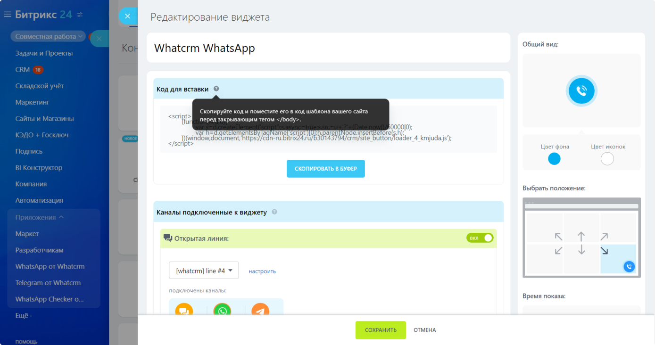Expand the Ещё menu item
The image size is (655, 345).
pyautogui.click(x=24, y=315)
